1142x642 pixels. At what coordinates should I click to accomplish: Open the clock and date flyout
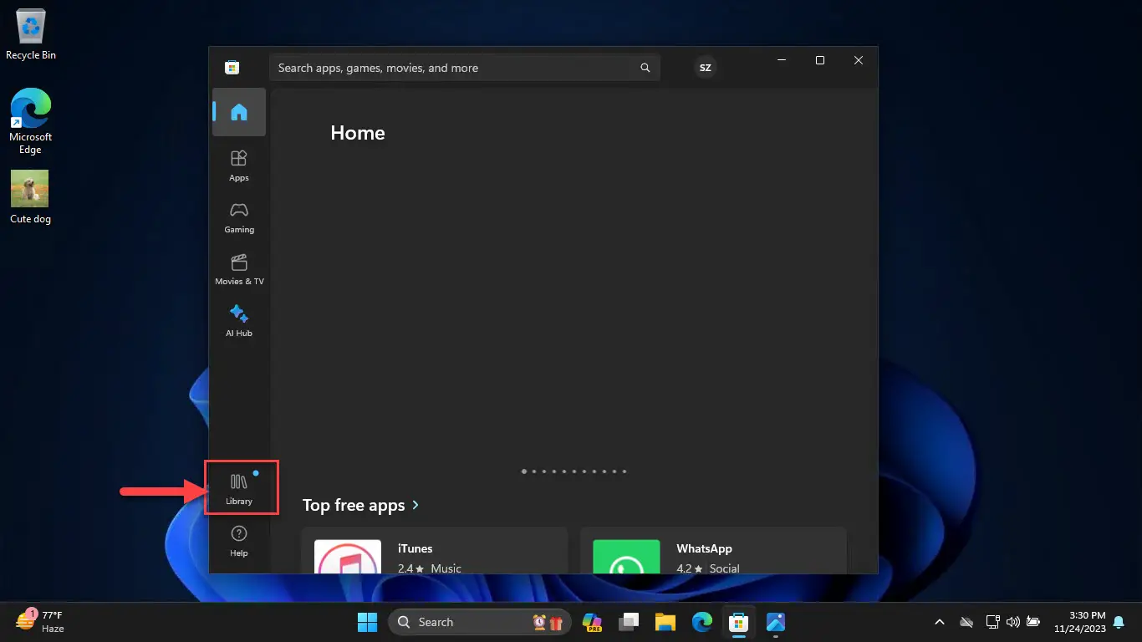[x=1079, y=622]
